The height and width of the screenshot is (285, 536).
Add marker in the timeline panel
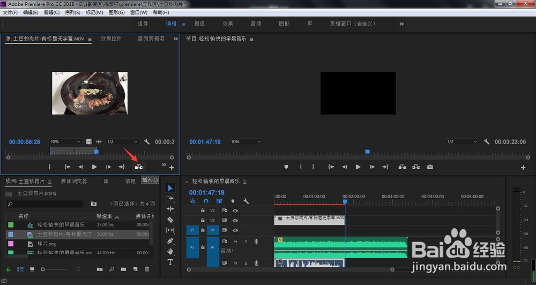point(233,201)
